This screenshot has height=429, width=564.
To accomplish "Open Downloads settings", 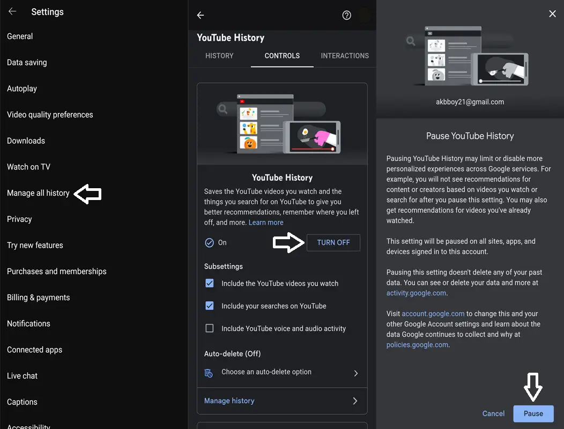I will coord(26,140).
